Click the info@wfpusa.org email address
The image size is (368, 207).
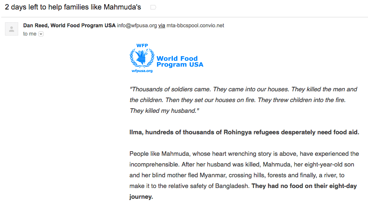click(137, 25)
